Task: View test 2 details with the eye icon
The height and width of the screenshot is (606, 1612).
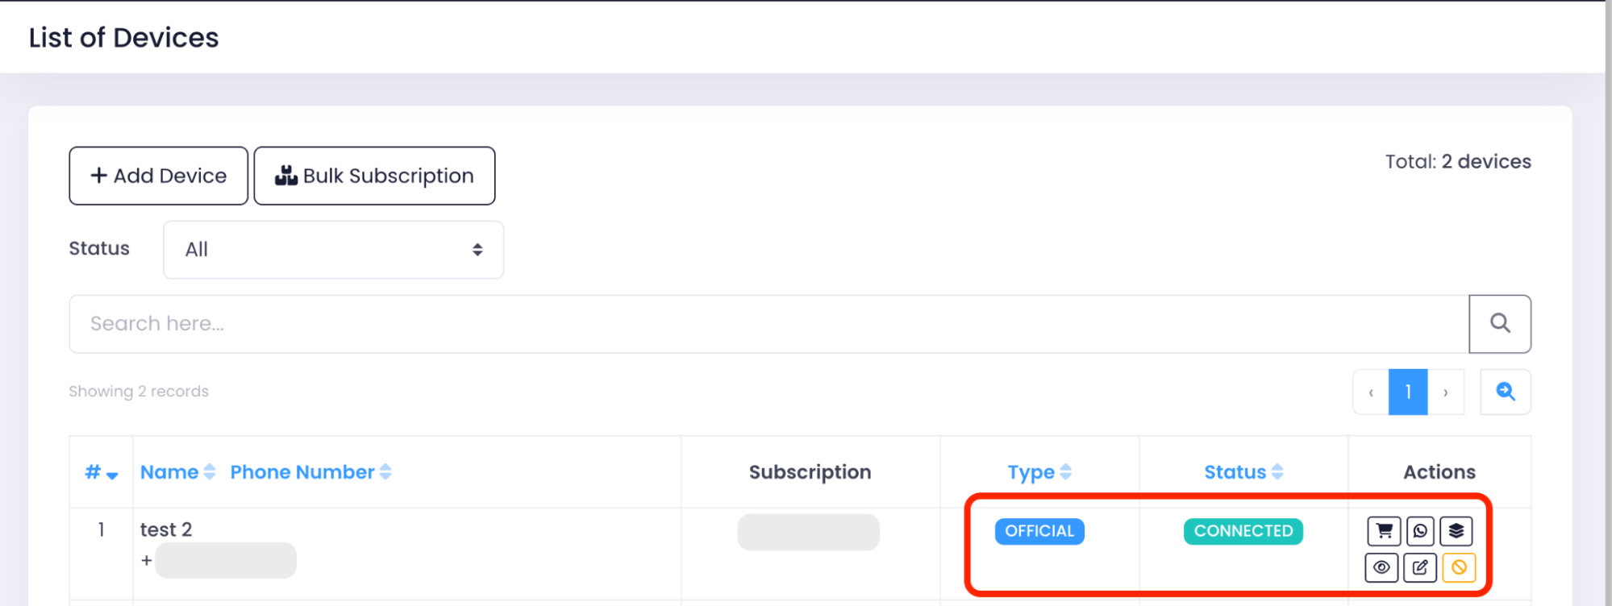Action: pos(1381,567)
